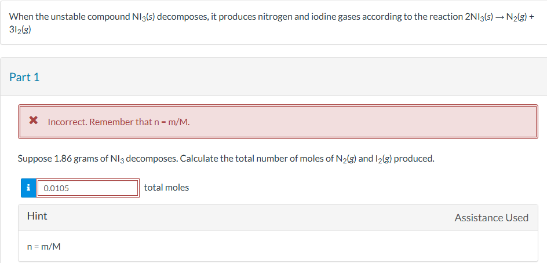The image size is (547, 263).
Task: Click the blank space in hint body
Action: 290,247
